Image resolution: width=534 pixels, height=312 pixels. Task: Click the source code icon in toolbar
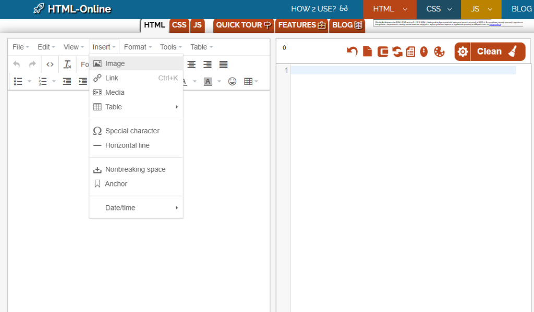click(50, 65)
